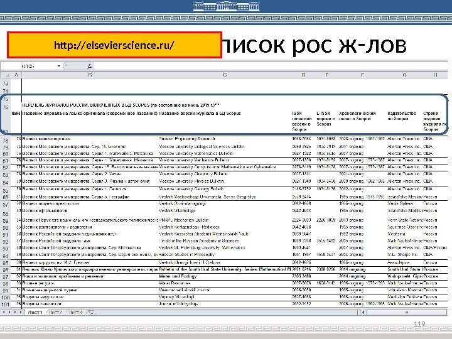452x339 pixels.
Task: Select 'Bulletin of the South Ural State University' cell
Action: (x=225, y=269)
